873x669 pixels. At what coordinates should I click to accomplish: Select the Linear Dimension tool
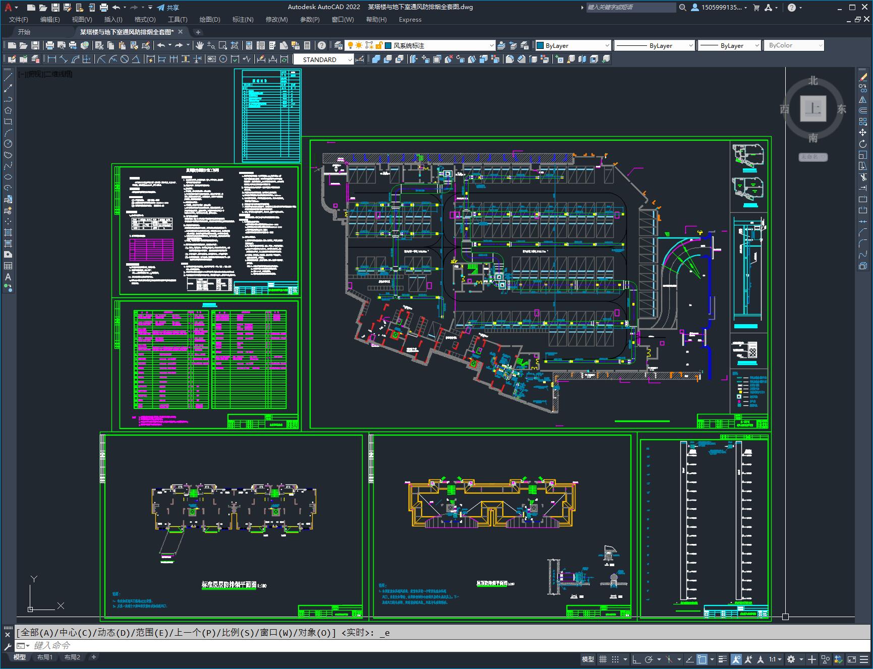tap(51, 59)
